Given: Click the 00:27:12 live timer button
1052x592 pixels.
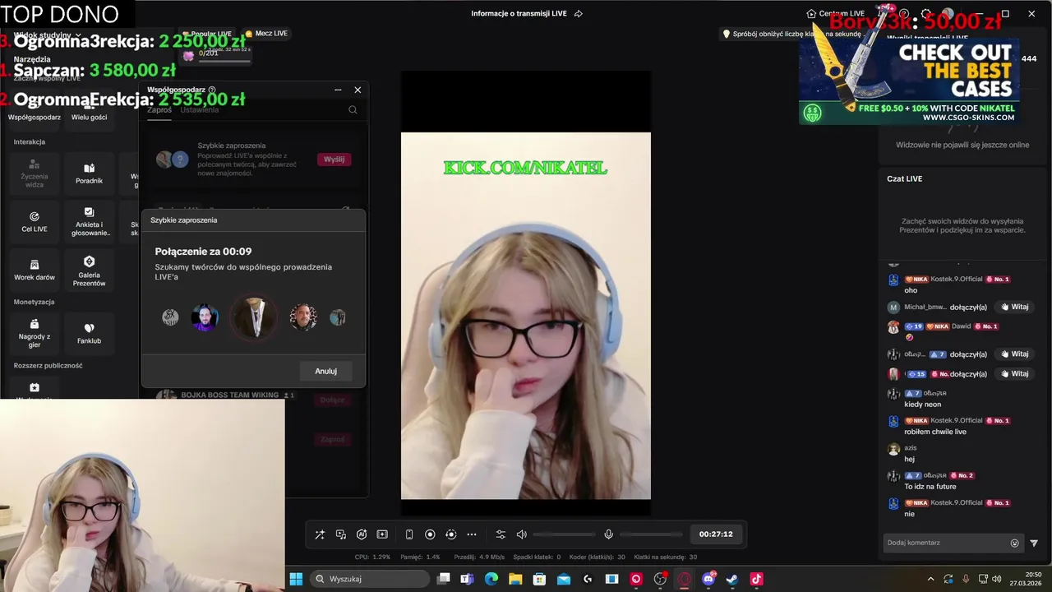Looking at the screenshot, I should [x=716, y=534].
